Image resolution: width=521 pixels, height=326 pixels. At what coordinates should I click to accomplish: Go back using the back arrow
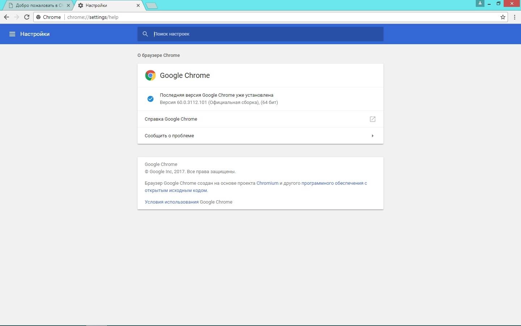click(x=7, y=17)
